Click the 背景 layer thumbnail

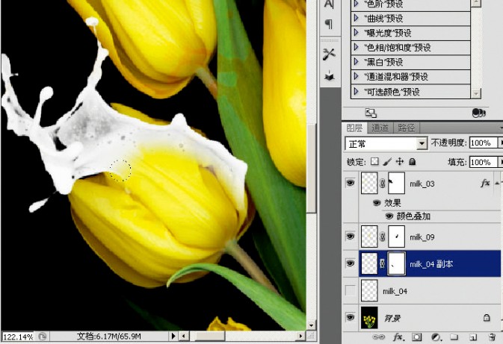pos(369,317)
